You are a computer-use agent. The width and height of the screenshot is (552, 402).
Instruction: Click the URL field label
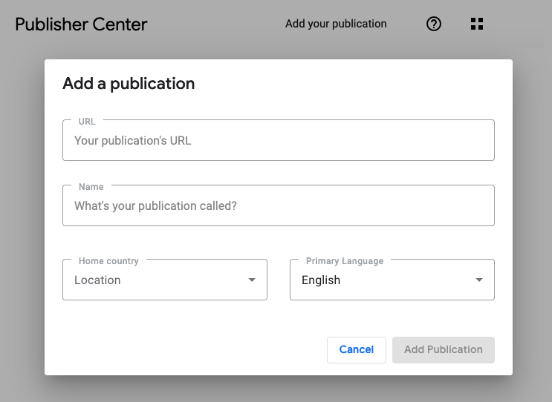click(87, 121)
